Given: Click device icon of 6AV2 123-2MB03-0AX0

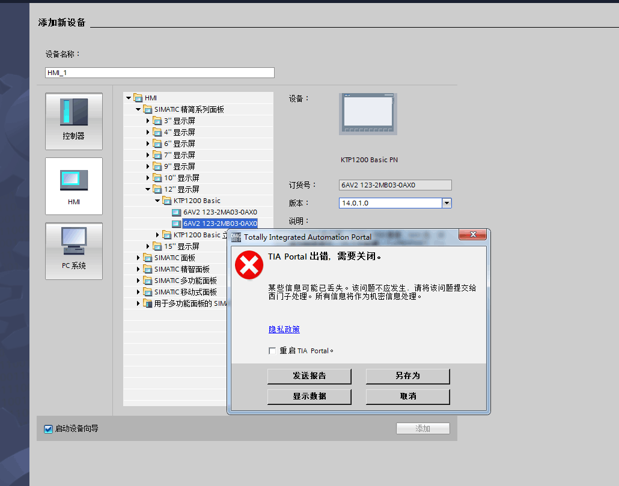Looking at the screenshot, I should click(x=177, y=223).
